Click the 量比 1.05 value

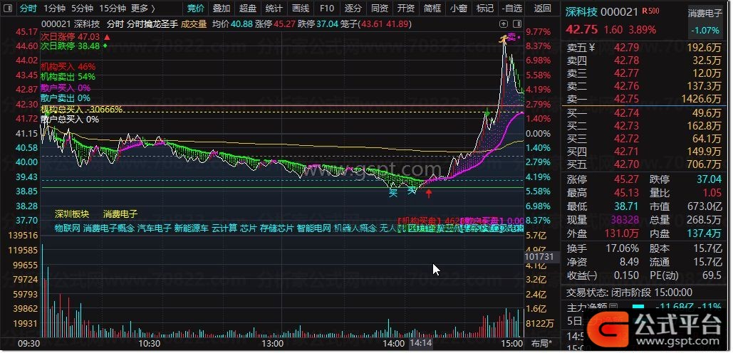point(712,193)
